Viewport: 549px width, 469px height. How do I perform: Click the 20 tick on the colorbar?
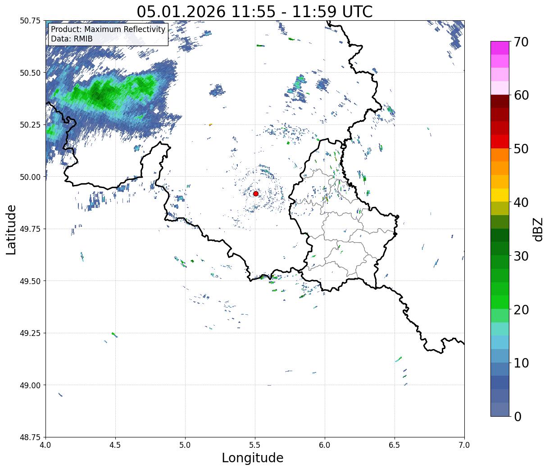click(x=521, y=309)
